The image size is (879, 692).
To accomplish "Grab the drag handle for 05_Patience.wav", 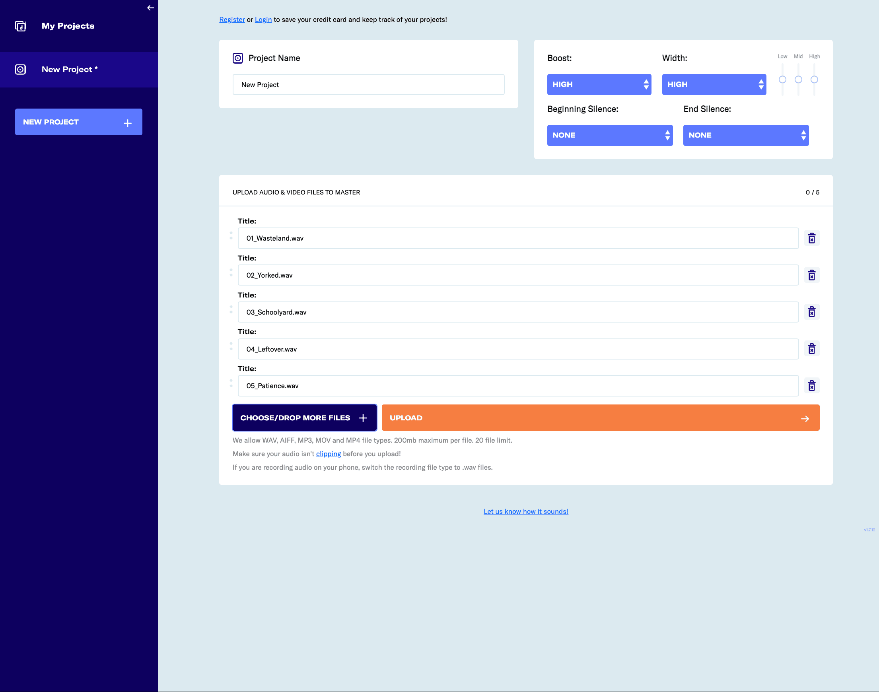I will [x=231, y=383].
